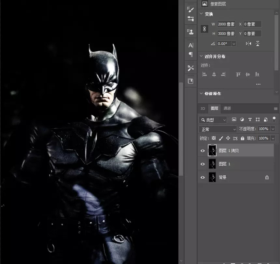280x264 pixels.
Task: Open the Character panel icon
Action: point(190,45)
